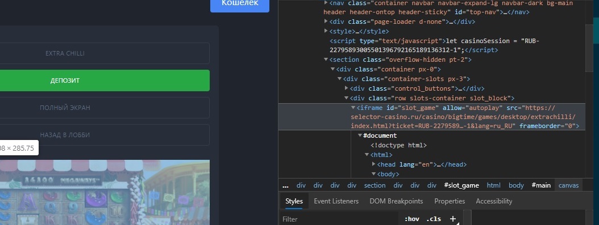Select #slot_game in the breadcrumb
Viewport: 599px width, 225px height.
(x=461, y=185)
